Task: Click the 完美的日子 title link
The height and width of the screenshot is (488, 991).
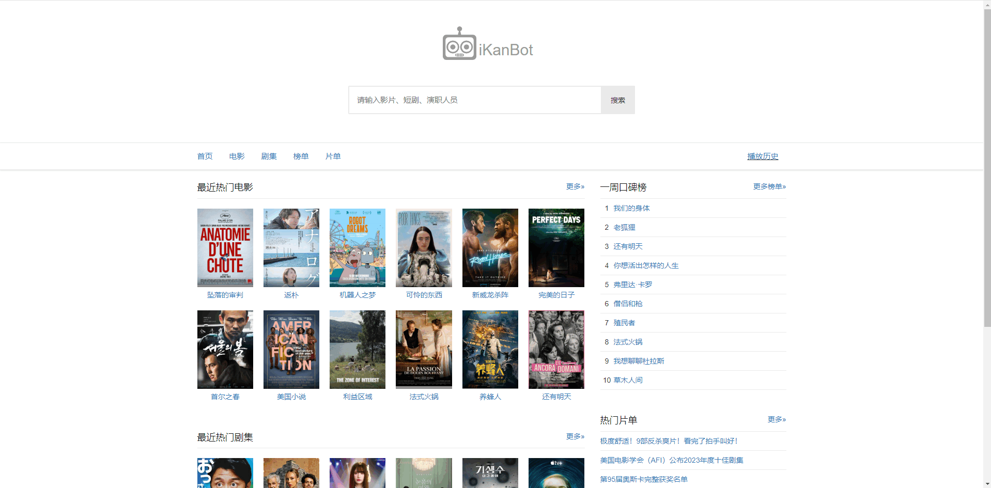Action: [x=556, y=295]
